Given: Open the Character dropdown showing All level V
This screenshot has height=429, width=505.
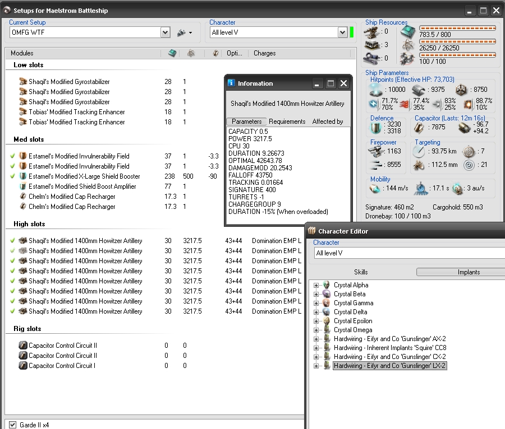Looking at the screenshot, I should coord(342,33).
